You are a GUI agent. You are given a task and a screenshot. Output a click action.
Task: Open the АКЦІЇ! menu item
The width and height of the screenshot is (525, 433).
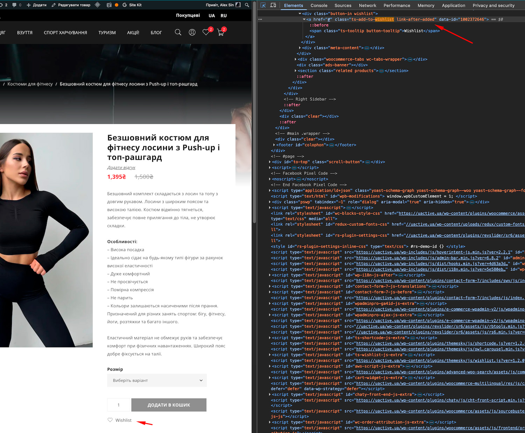click(x=133, y=33)
